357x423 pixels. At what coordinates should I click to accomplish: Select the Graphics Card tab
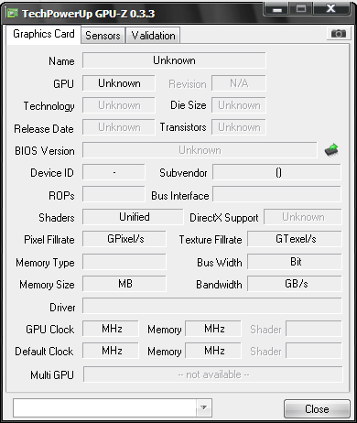(x=44, y=34)
